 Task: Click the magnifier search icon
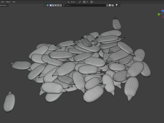pyautogui.click(x=64, y=5)
